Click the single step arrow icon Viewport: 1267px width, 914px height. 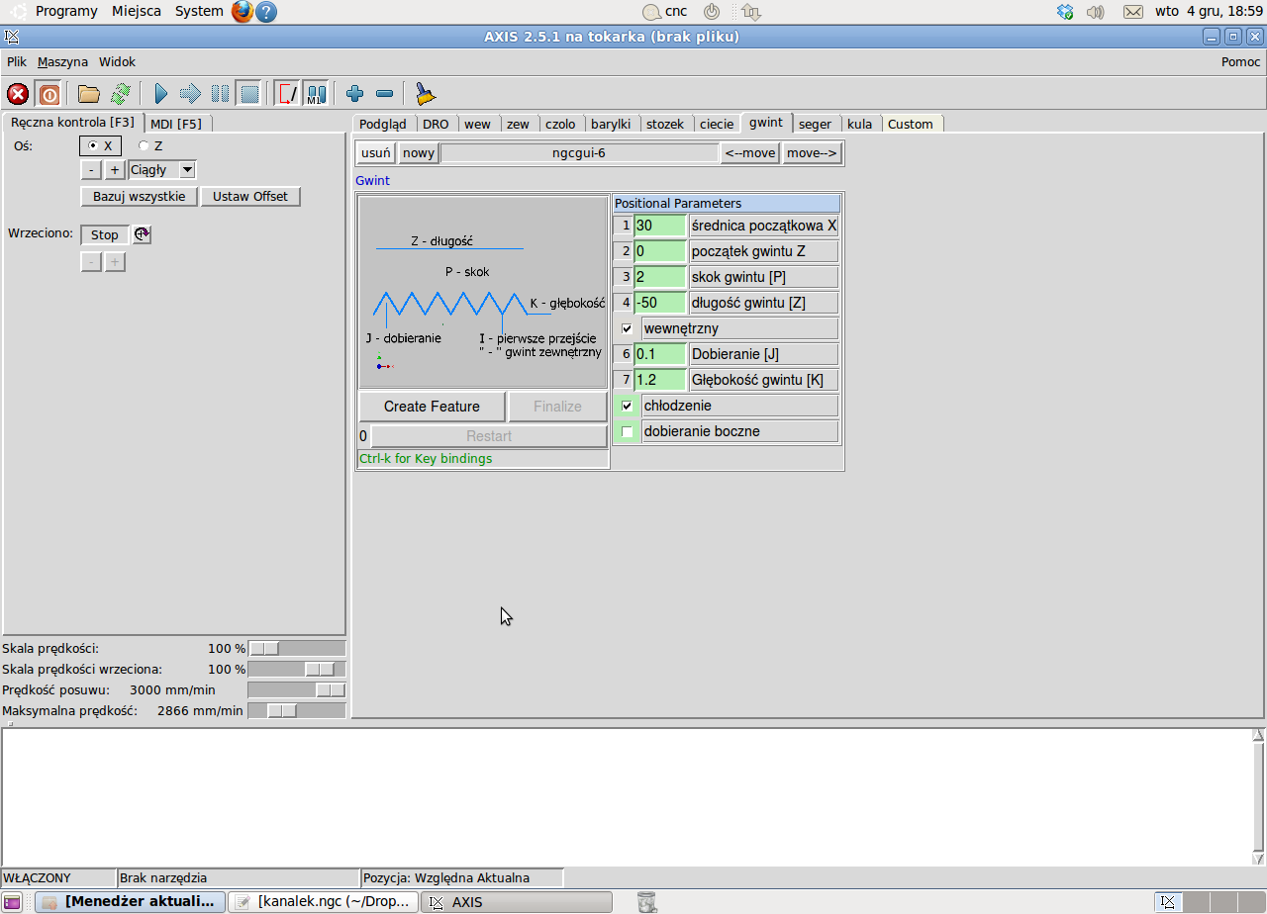(x=190, y=94)
